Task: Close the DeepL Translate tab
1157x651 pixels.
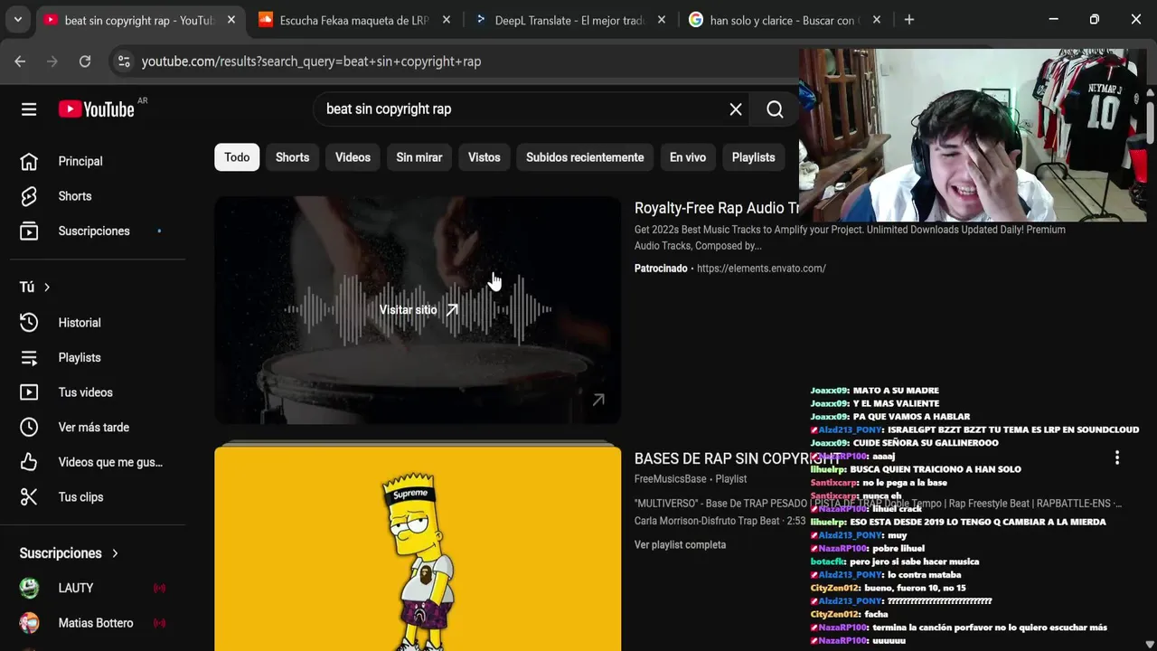Action: 662,20
